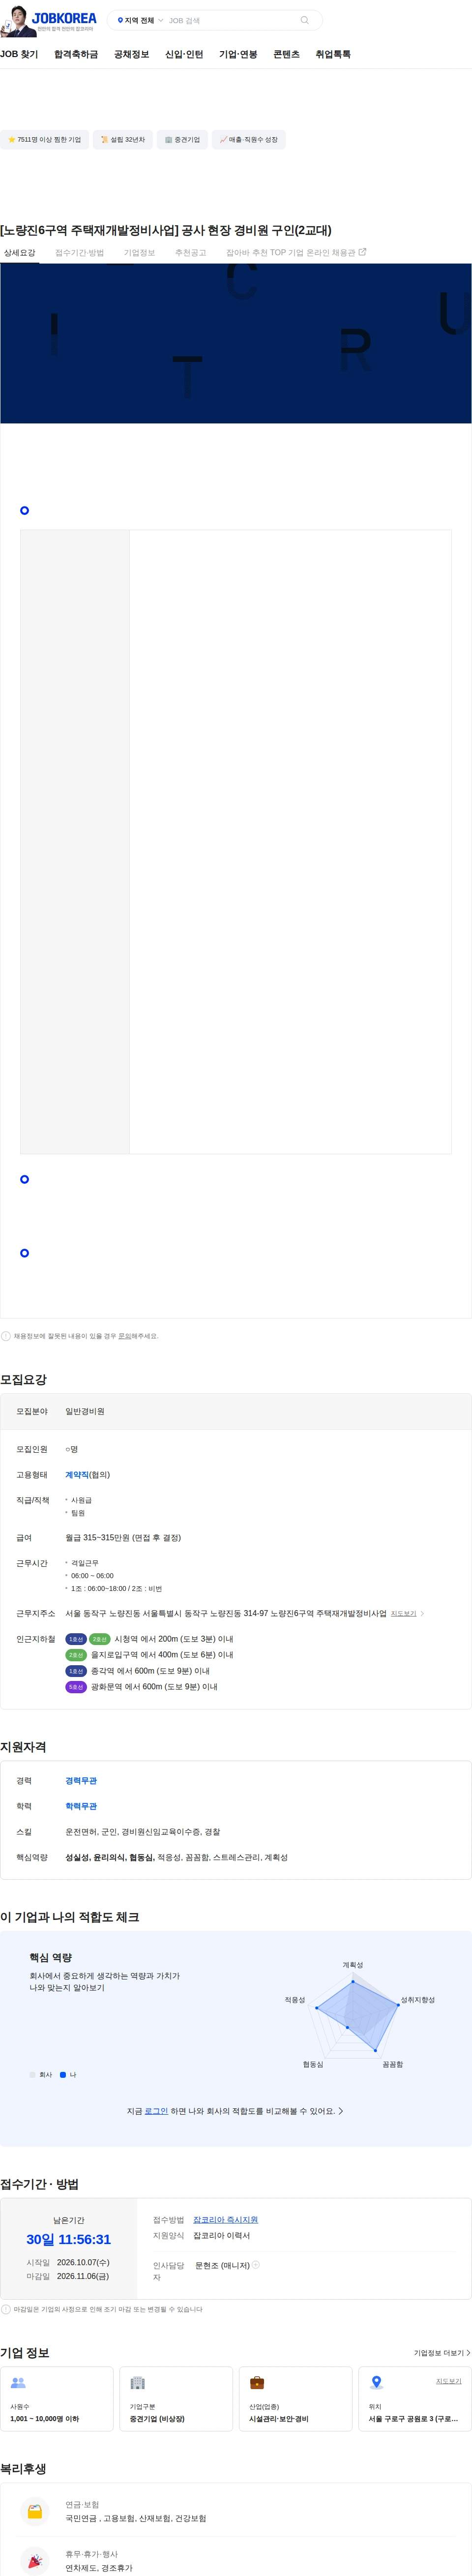Click 중견기업 (비상장) company type text
Image resolution: width=472 pixels, height=2576 pixels.
click(x=157, y=2419)
